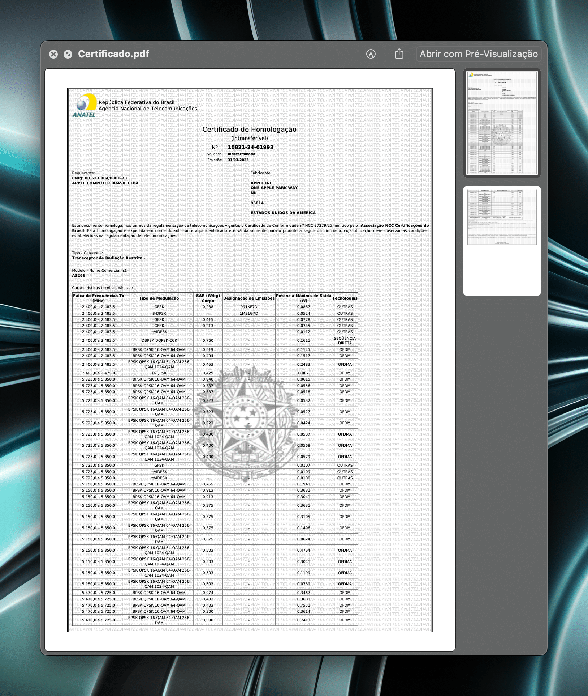The height and width of the screenshot is (696, 588).
Task: Click 'Potência Máxima de Saída' column header
Action: coord(303,298)
